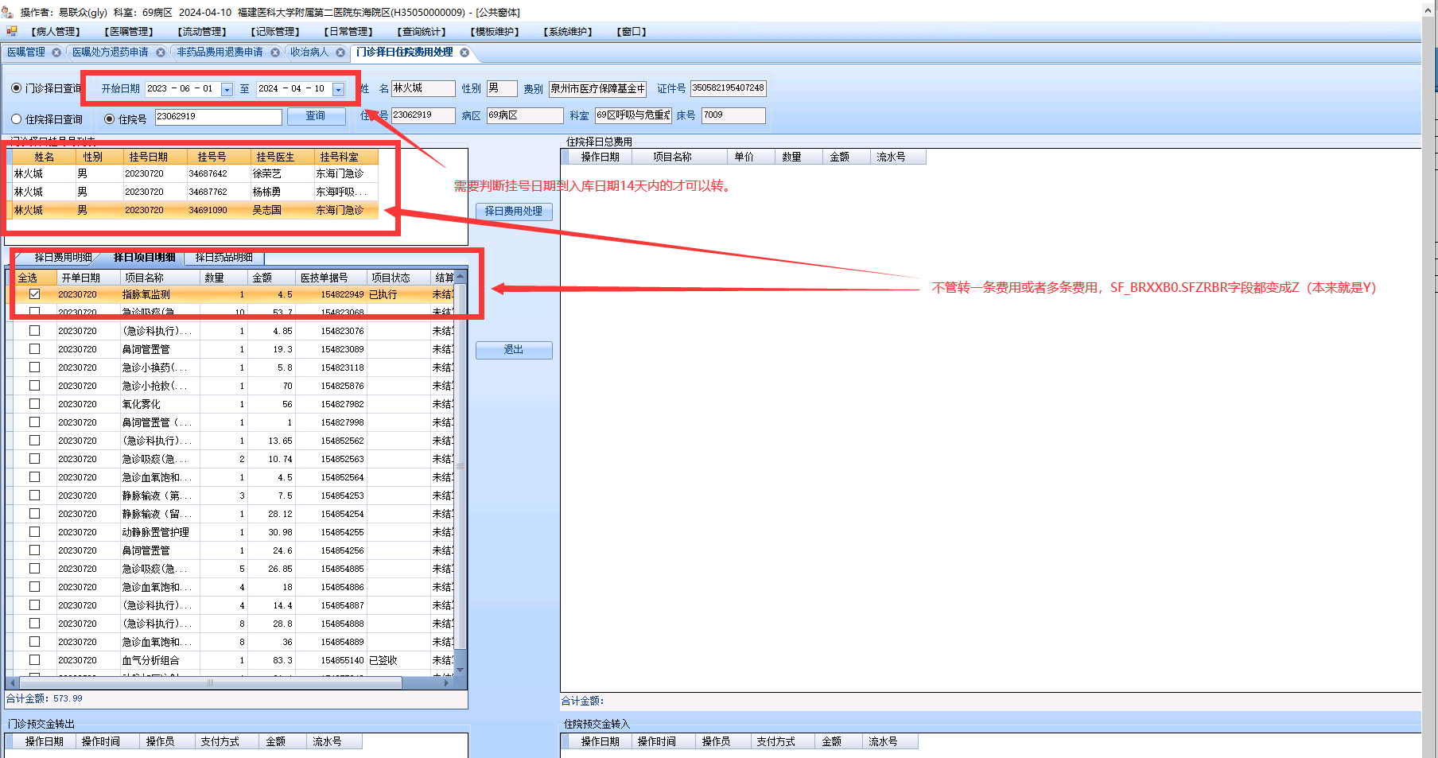Viewport: 1438px width, 758px height.
Task: Open the 病人管理 menu
Action: [56, 32]
